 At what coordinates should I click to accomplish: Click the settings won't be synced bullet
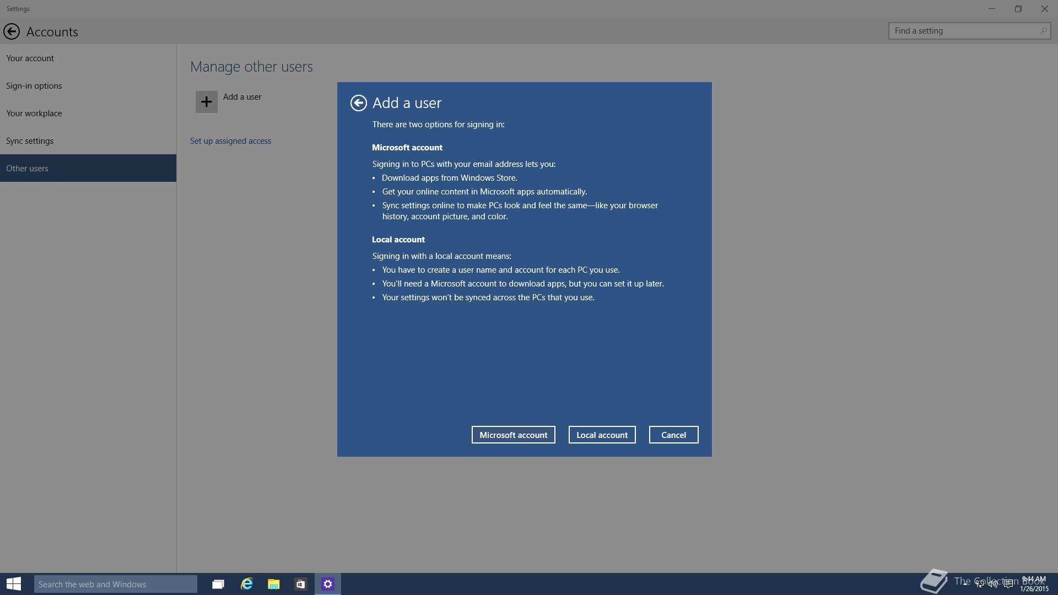click(488, 297)
